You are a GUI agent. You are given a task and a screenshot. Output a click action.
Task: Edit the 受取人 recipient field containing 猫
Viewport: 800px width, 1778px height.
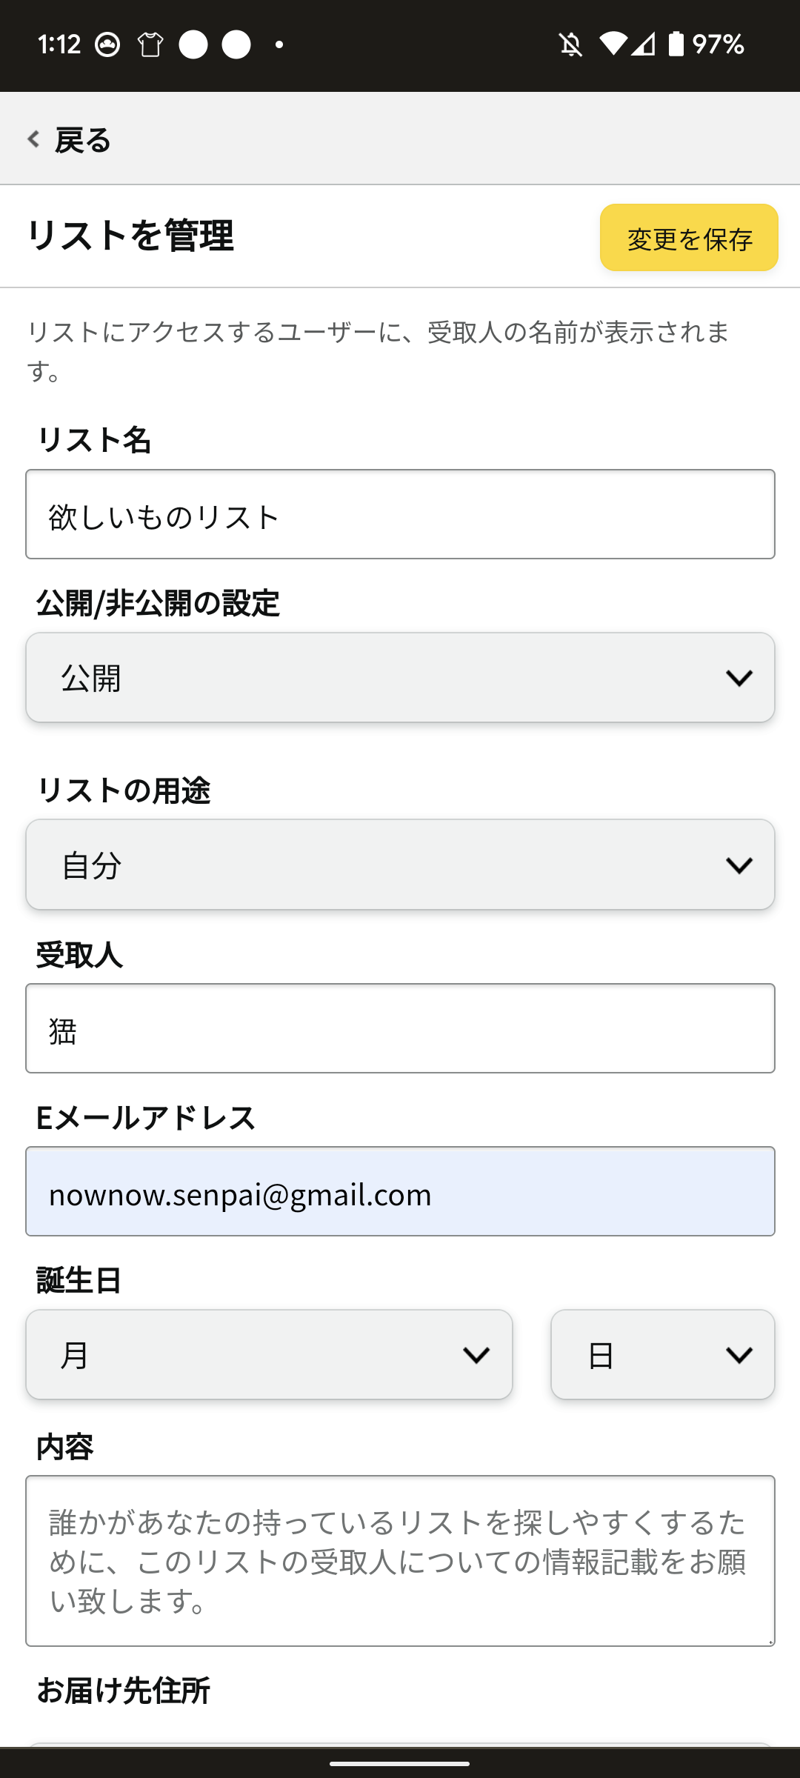[400, 1028]
